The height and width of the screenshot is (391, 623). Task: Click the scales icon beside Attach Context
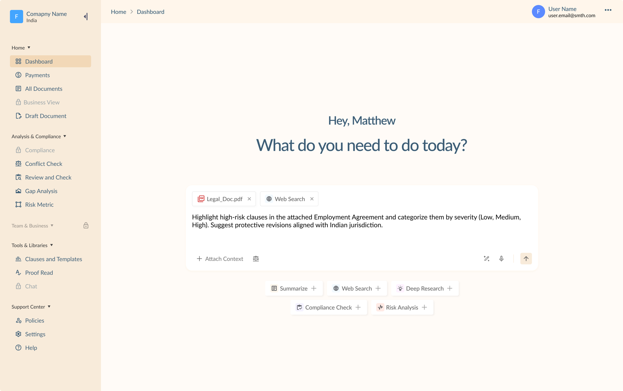[256, 258]
